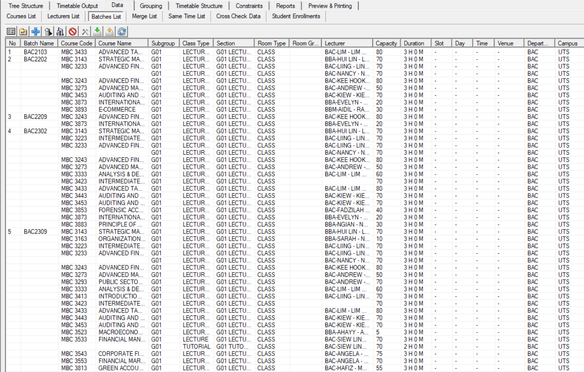The height and width of the screenshot is (372, 584).
Task: Switch to the Reports tab
Action: (285, 6)
